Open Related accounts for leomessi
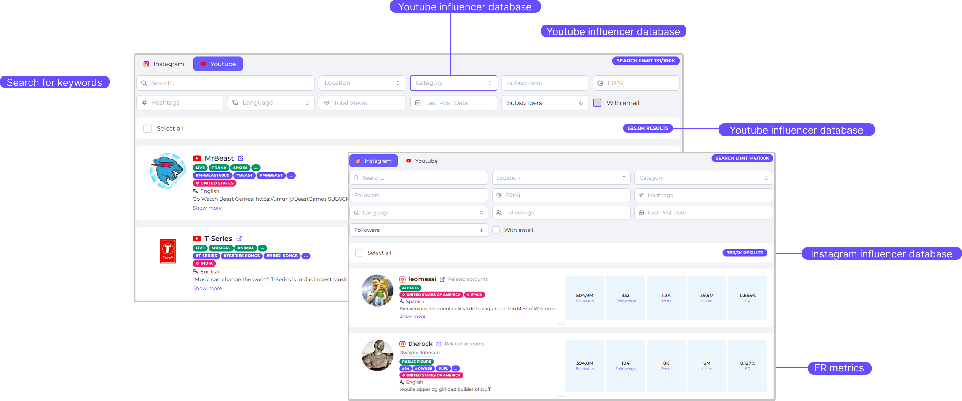This screenshot has height=401, width=962. 468,279
